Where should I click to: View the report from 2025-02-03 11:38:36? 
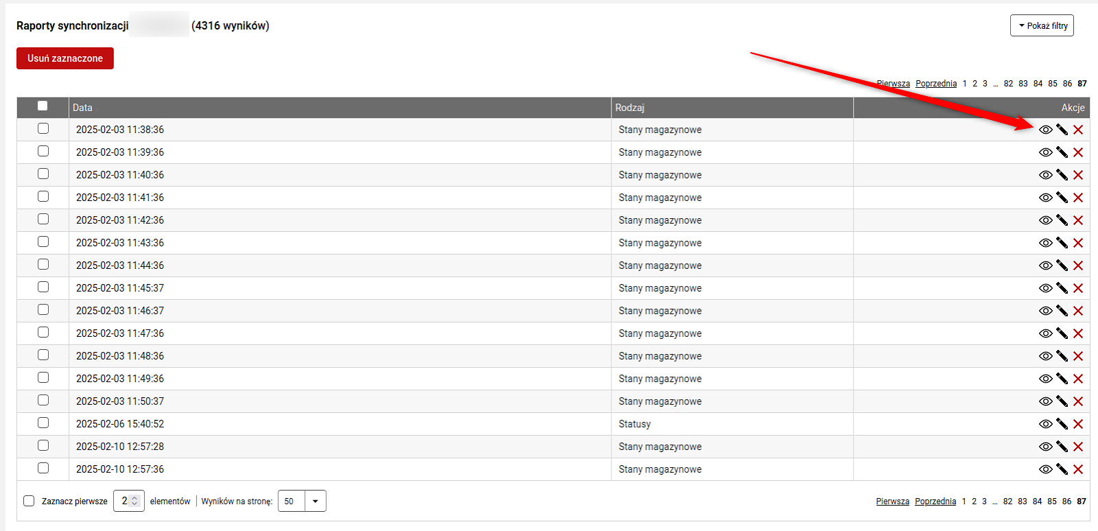click(x=1045, y=130)
